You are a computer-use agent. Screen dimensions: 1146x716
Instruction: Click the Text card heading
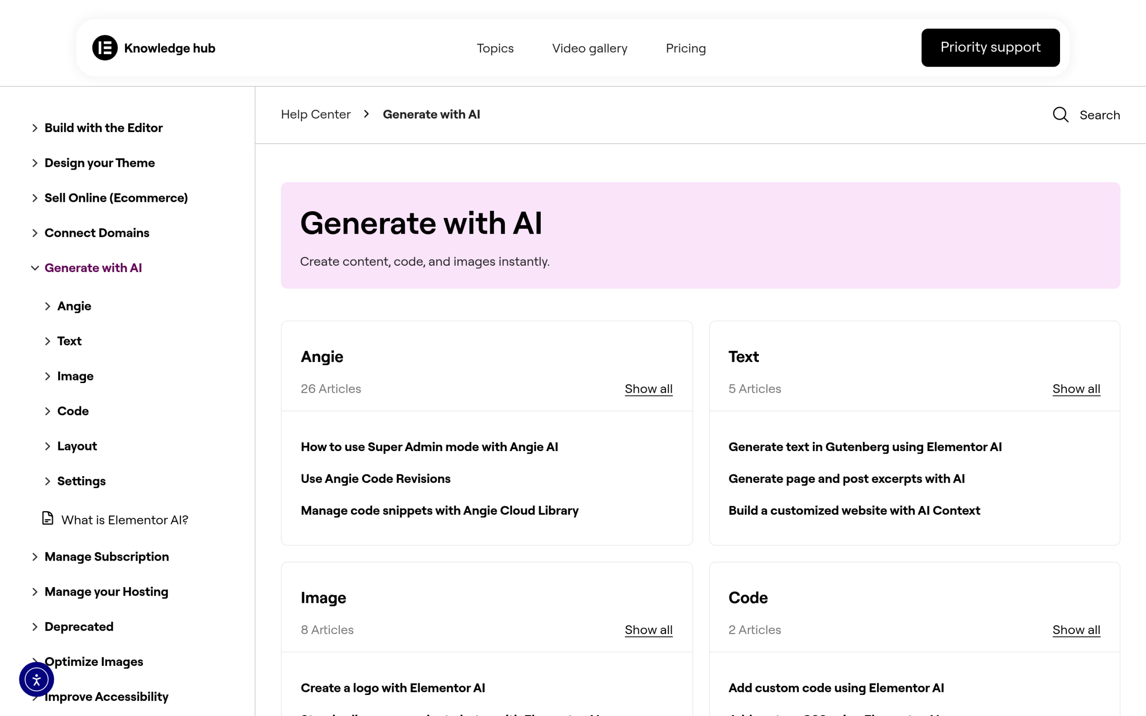coord(744,357)
